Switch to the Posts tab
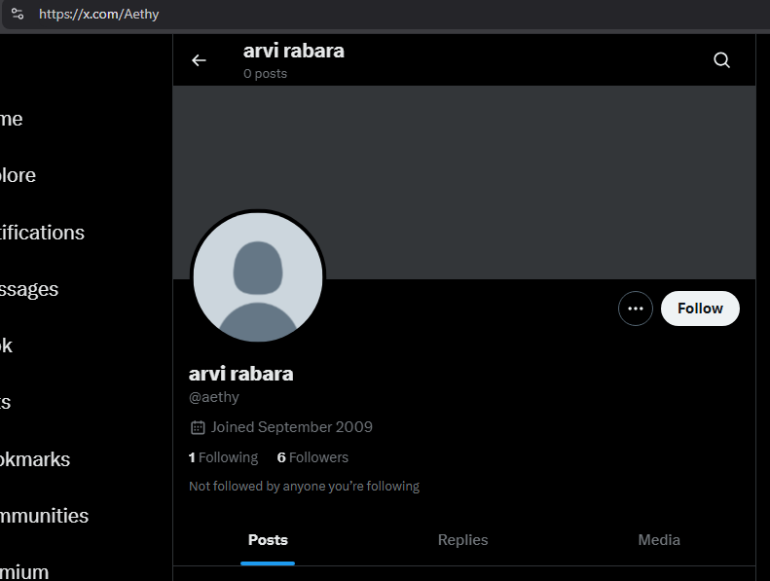This screenshot has width=770, height=581. tap(268, 540)
